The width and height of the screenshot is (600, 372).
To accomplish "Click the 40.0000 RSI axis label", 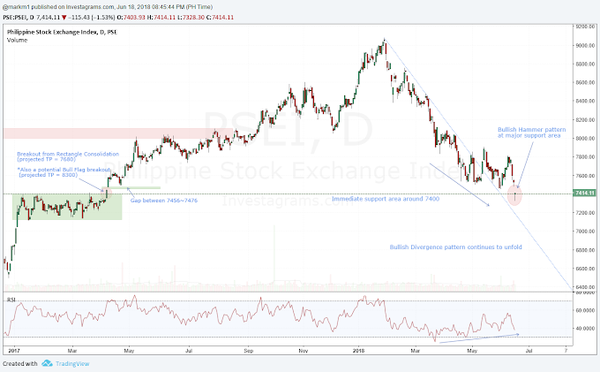I will click(x=586, y=329).
